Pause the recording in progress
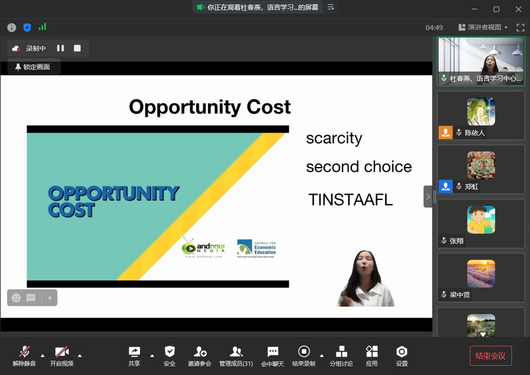Image resolution: width=530 pixels, height=375 pixels. [x=60, y=48]
